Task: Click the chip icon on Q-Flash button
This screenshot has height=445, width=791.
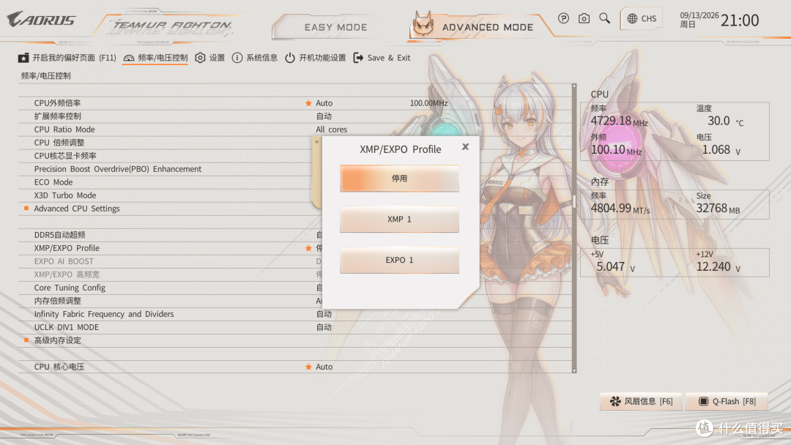Action: tap(703, 401)
